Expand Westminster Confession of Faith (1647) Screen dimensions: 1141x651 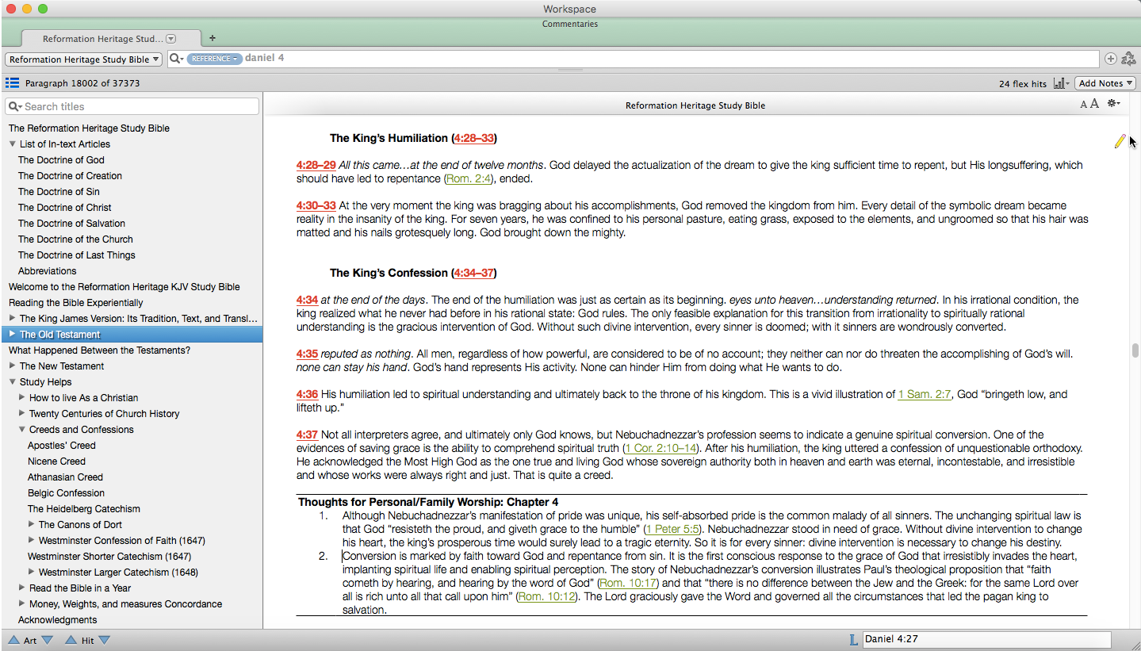[32, 541]
